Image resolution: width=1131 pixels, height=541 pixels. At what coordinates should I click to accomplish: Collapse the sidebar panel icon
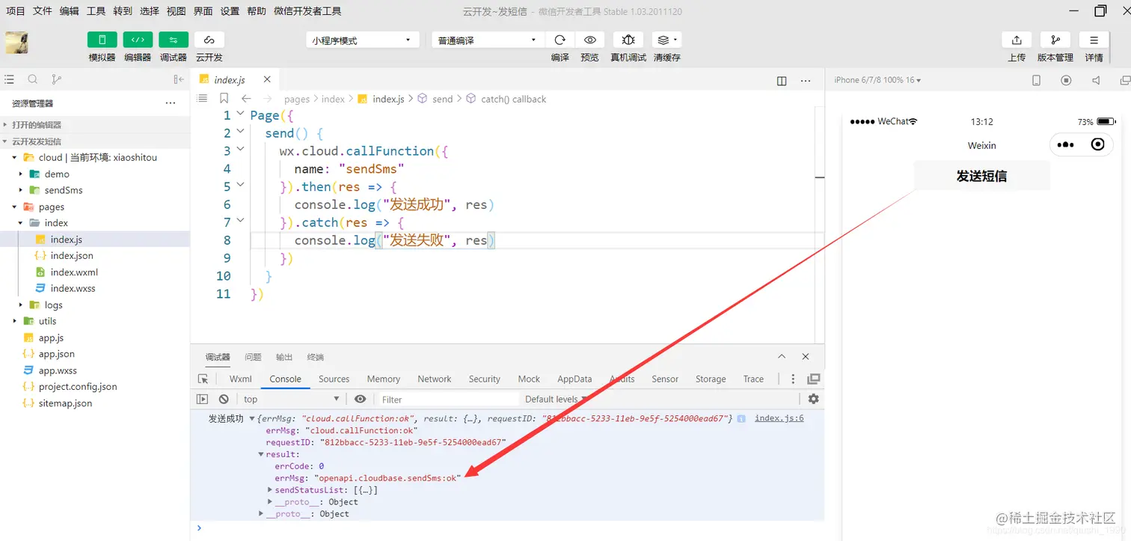tap(179, 79)
